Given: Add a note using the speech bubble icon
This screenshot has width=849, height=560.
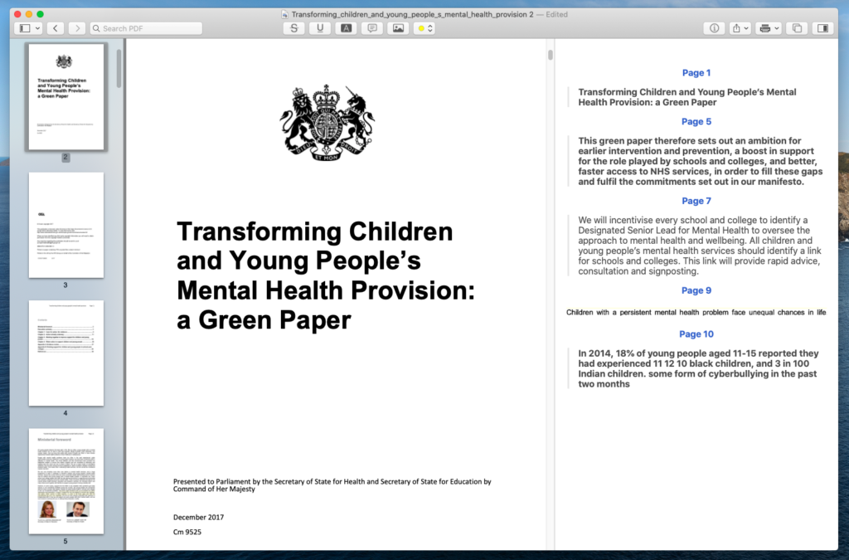Looking at the screenshot, I should tap(372, 27).
